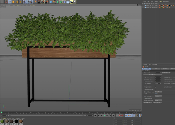
Task: Click the Light bulb icon in toolbar
Action: coord(75,2)
